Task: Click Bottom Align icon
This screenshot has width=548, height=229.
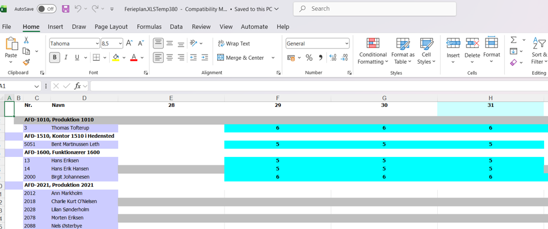Action: click(181, 43)
